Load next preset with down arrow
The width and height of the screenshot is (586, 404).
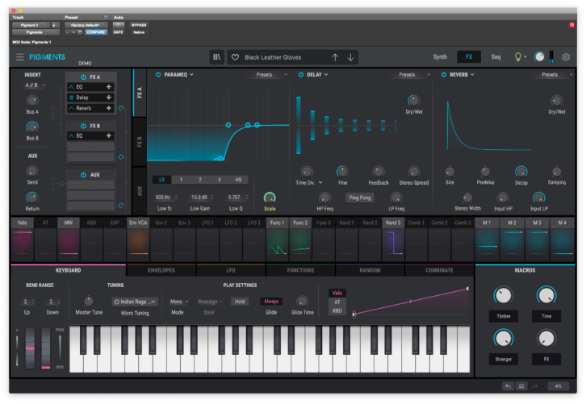tap(350, 57)
